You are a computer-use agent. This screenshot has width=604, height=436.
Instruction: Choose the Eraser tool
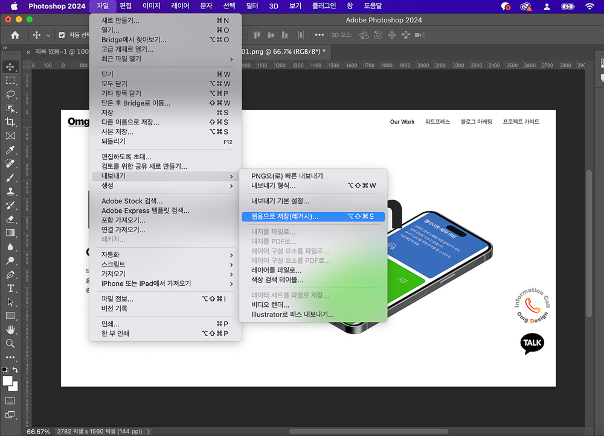[x=10, y=219]
